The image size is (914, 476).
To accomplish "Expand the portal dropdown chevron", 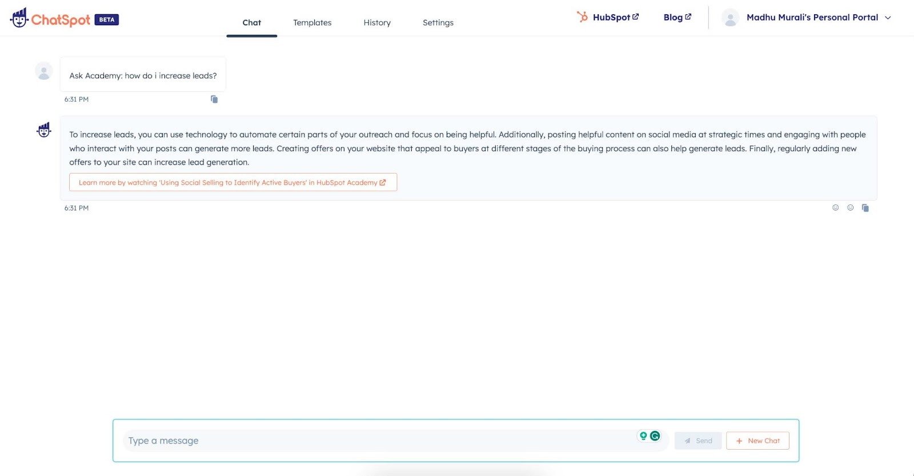I will [888, 18].
